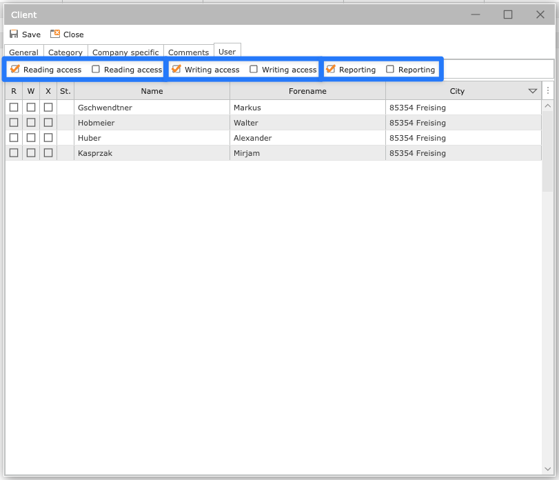Screen dimensions: 559x480
Task: Toggle the unchecked Writing access checkbox
Action: point(254,69)
